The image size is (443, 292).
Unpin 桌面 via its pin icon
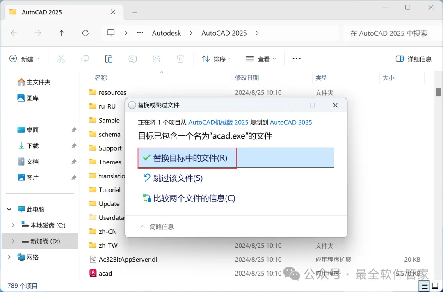click(73, 130)
